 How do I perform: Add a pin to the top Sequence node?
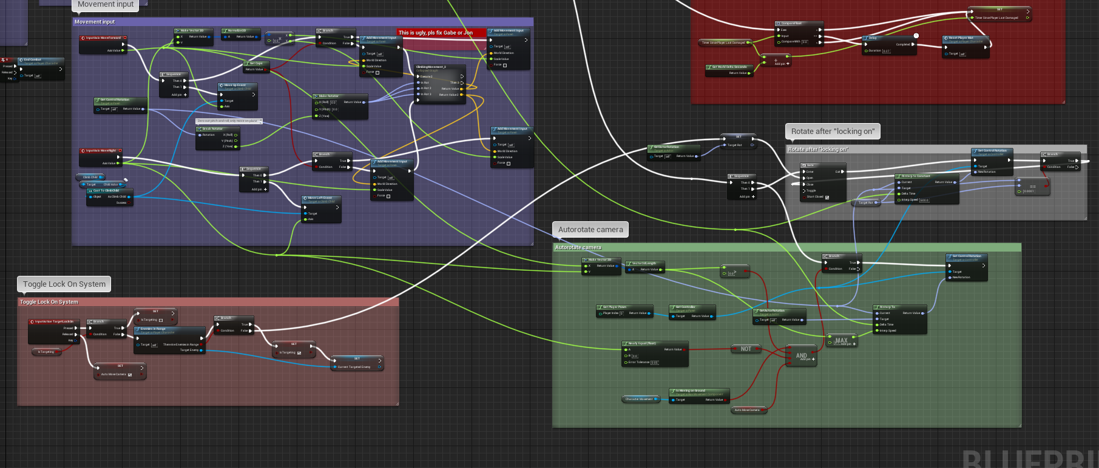(185, 95)
